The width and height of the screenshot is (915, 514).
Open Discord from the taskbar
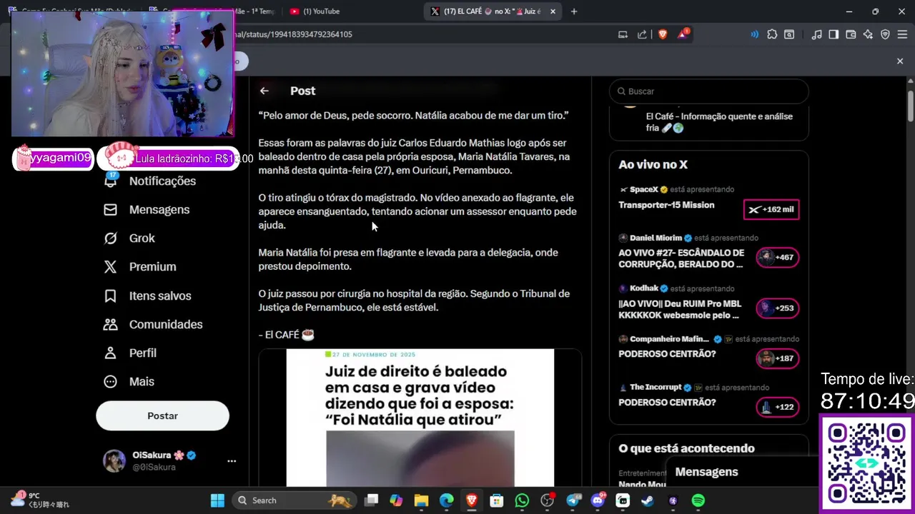click(x=598, y=500)
